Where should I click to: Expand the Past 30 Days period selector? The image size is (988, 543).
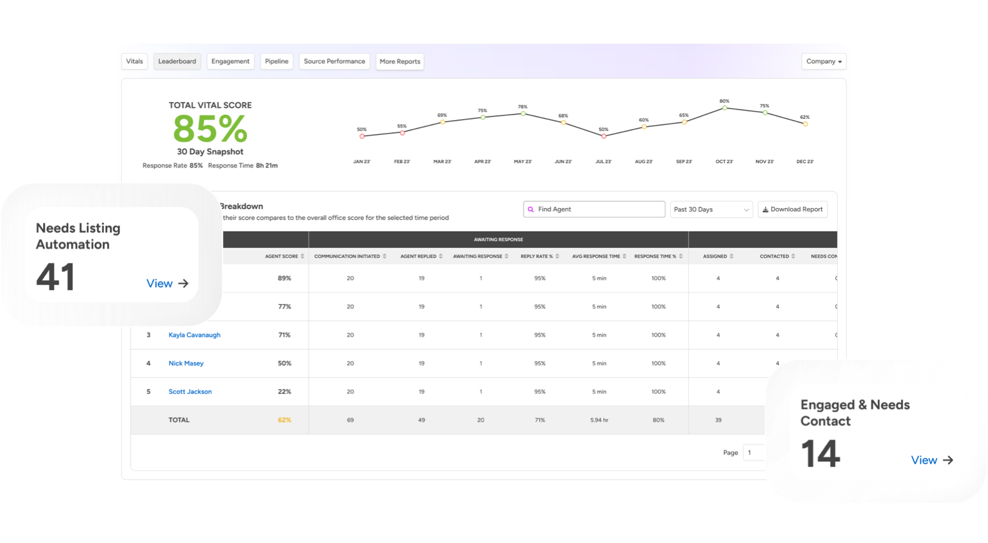tap(711, 210)
